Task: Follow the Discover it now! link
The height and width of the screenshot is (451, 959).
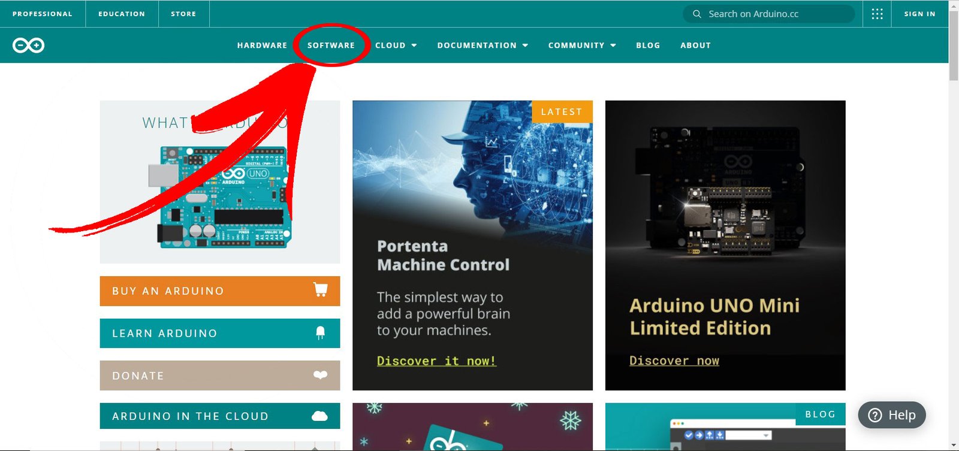Action: pos(436,361)
